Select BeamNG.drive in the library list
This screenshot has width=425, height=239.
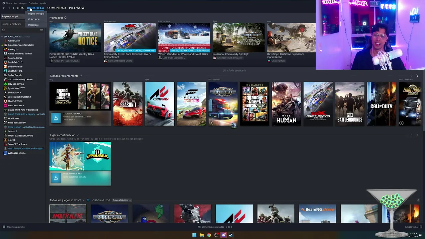(x=15, y=67)
